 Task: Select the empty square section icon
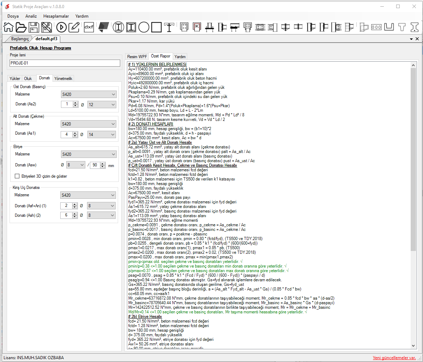[156, 27]
